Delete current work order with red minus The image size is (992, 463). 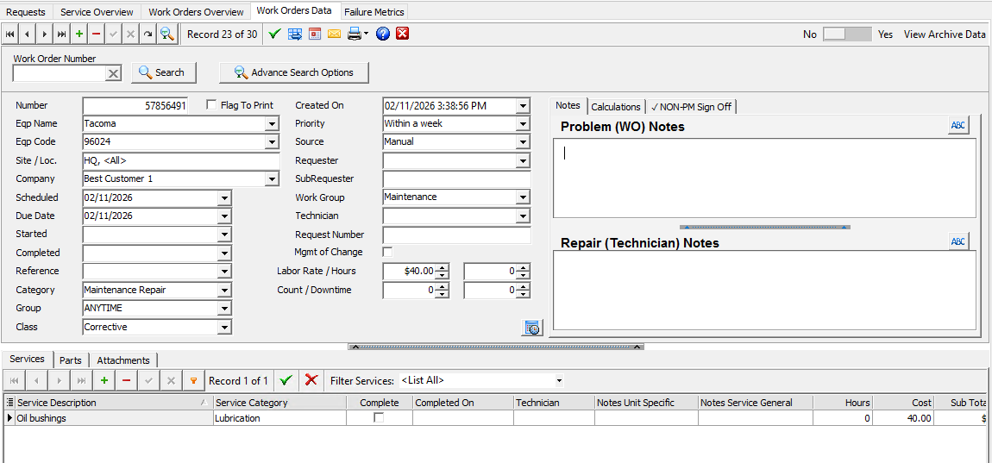tap(96, 34)
